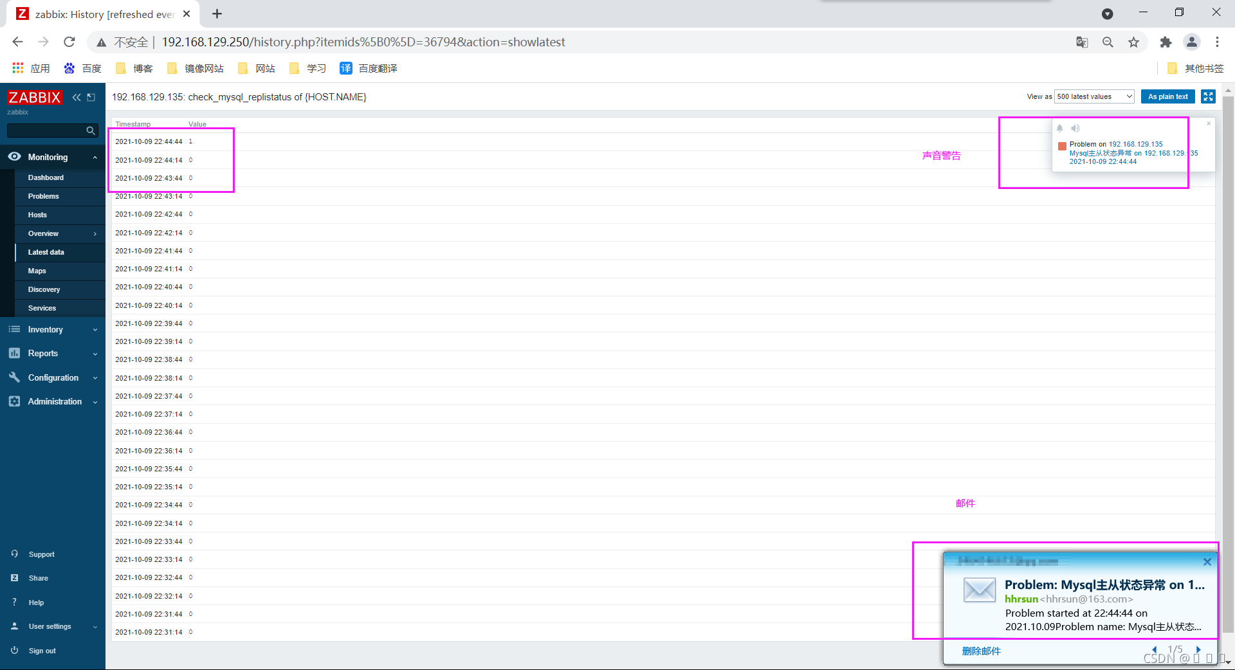Expand the User settings menu
This screenshot has height=670, width=1235.
point(95,627)
